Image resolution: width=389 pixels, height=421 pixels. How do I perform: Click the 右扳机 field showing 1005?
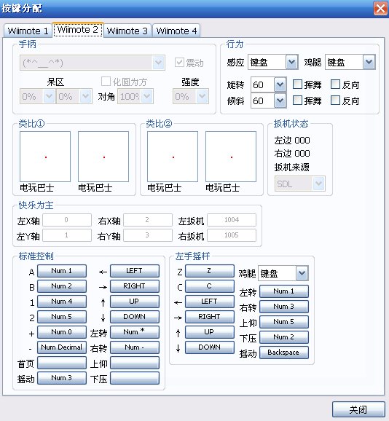(232, 235)
